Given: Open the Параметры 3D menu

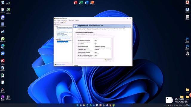Looking at the screenshot, I should point(71,20).
